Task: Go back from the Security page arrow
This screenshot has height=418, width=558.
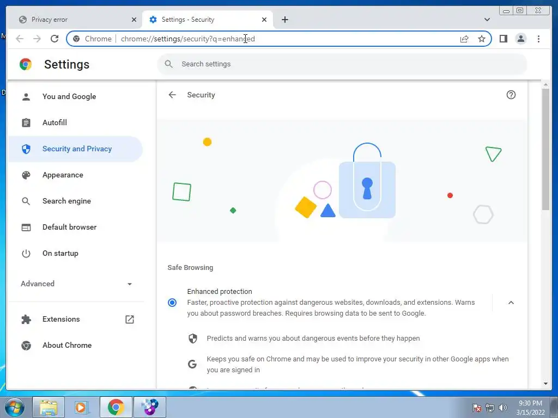Action: pos(172,95)
